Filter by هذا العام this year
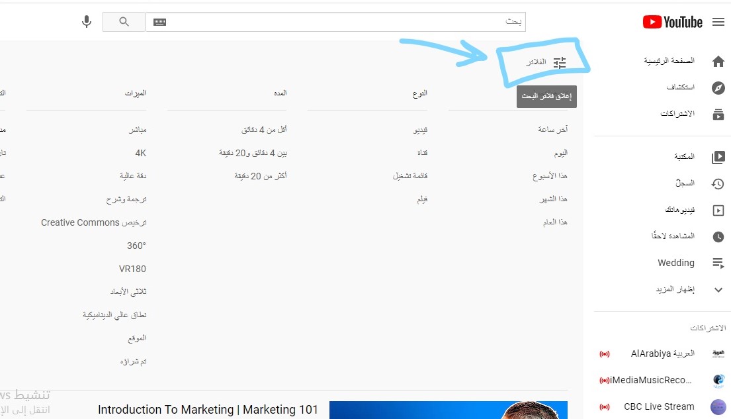The height and width of the screenshot is (419, 731). click(x=555, y=222)
